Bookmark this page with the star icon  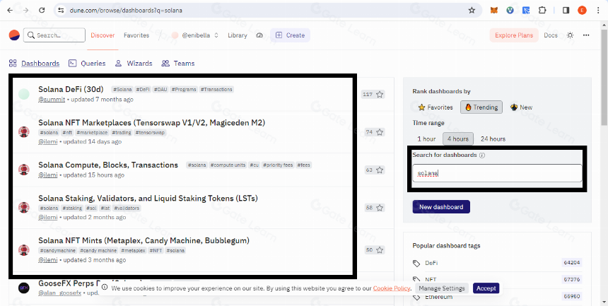click(472, 11)
